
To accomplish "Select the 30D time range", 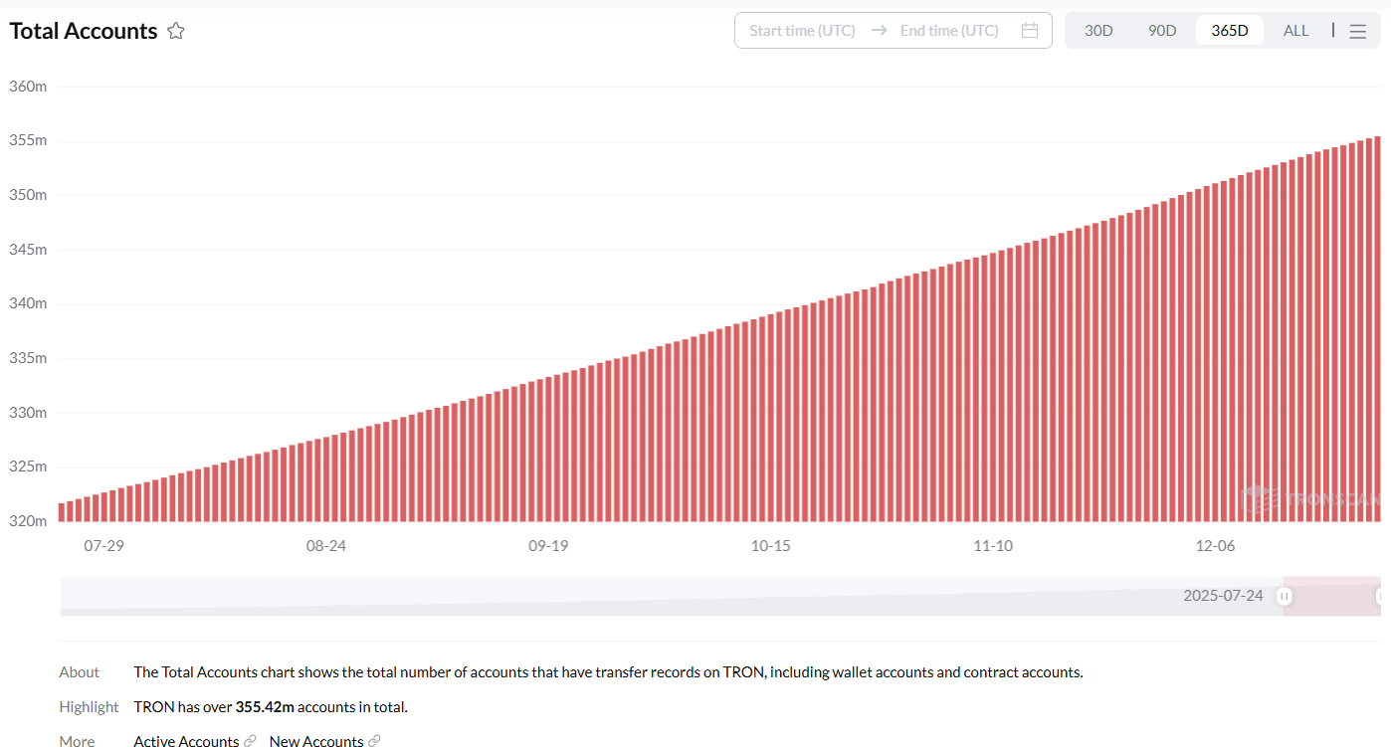I will [1098, 31].
